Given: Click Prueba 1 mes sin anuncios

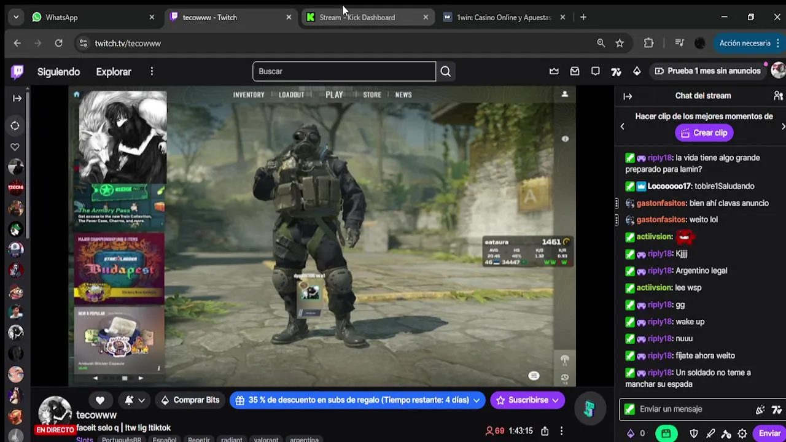Looking at the screenshot, I should click(x=707, y=71).
